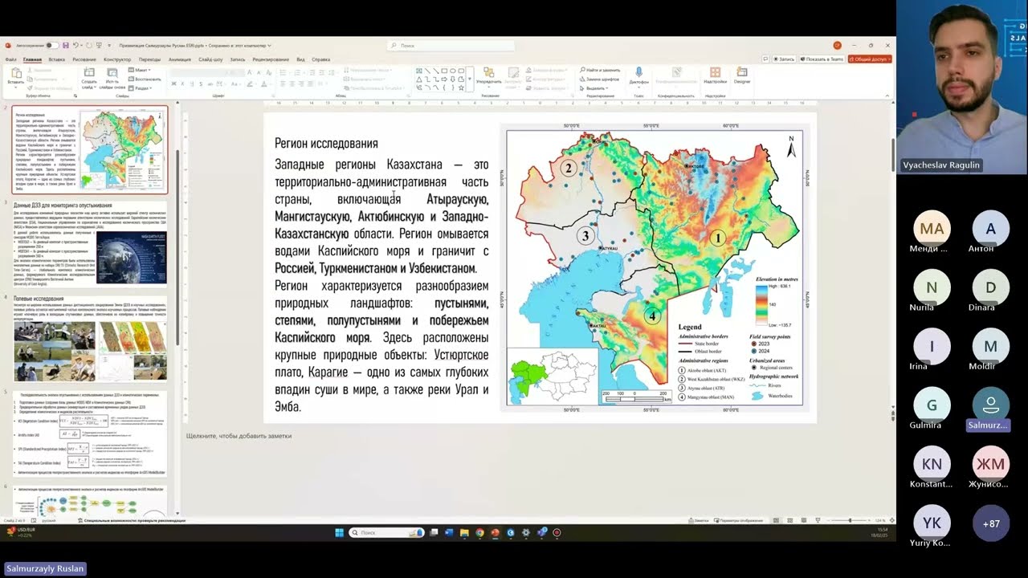Click Present in Teams (Показать в Teams)
This screenshot has width=1028, height=578.
(822, 59)
